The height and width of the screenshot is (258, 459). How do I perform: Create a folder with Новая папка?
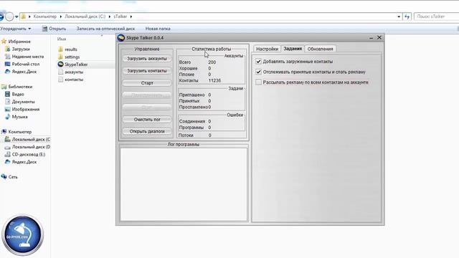tap(158, 29)
